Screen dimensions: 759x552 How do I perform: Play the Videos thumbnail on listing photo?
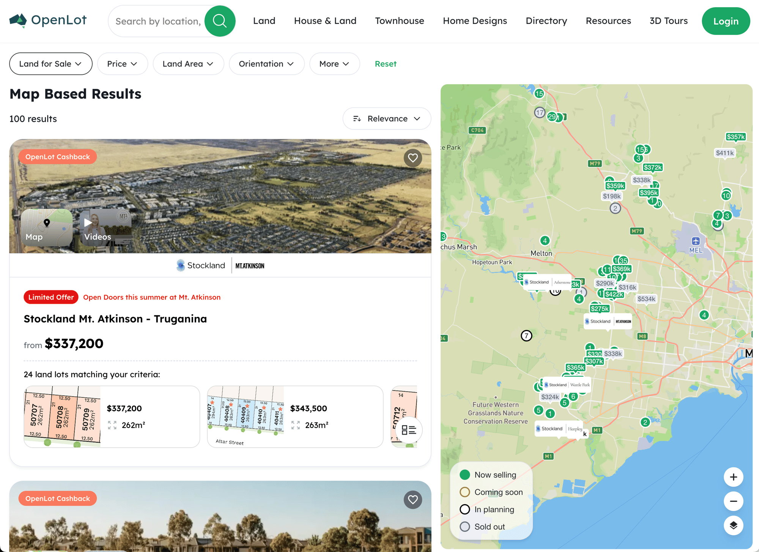pyautogui.click(x=106, y=228)
